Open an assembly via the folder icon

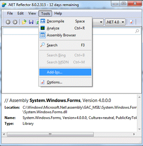point(24,22)
